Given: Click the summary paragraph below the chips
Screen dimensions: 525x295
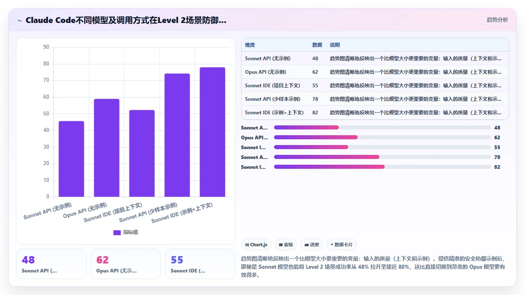Looking at the screenshot, I should point(373,267).
